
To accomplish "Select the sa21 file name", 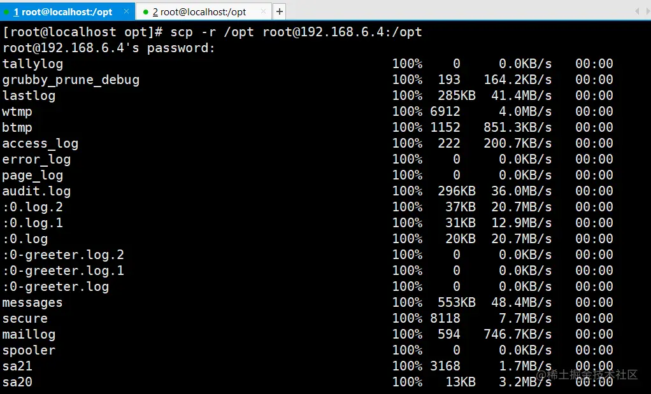I will 17,366.
